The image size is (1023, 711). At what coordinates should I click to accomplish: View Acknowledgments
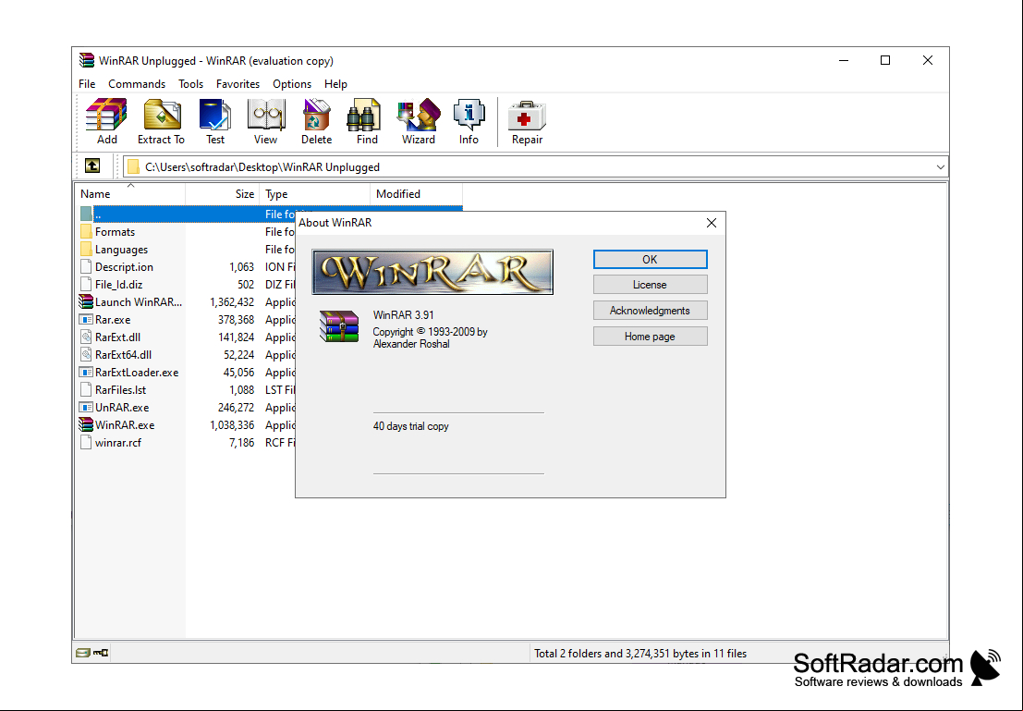pyautogui.click(x=650, y=311)
